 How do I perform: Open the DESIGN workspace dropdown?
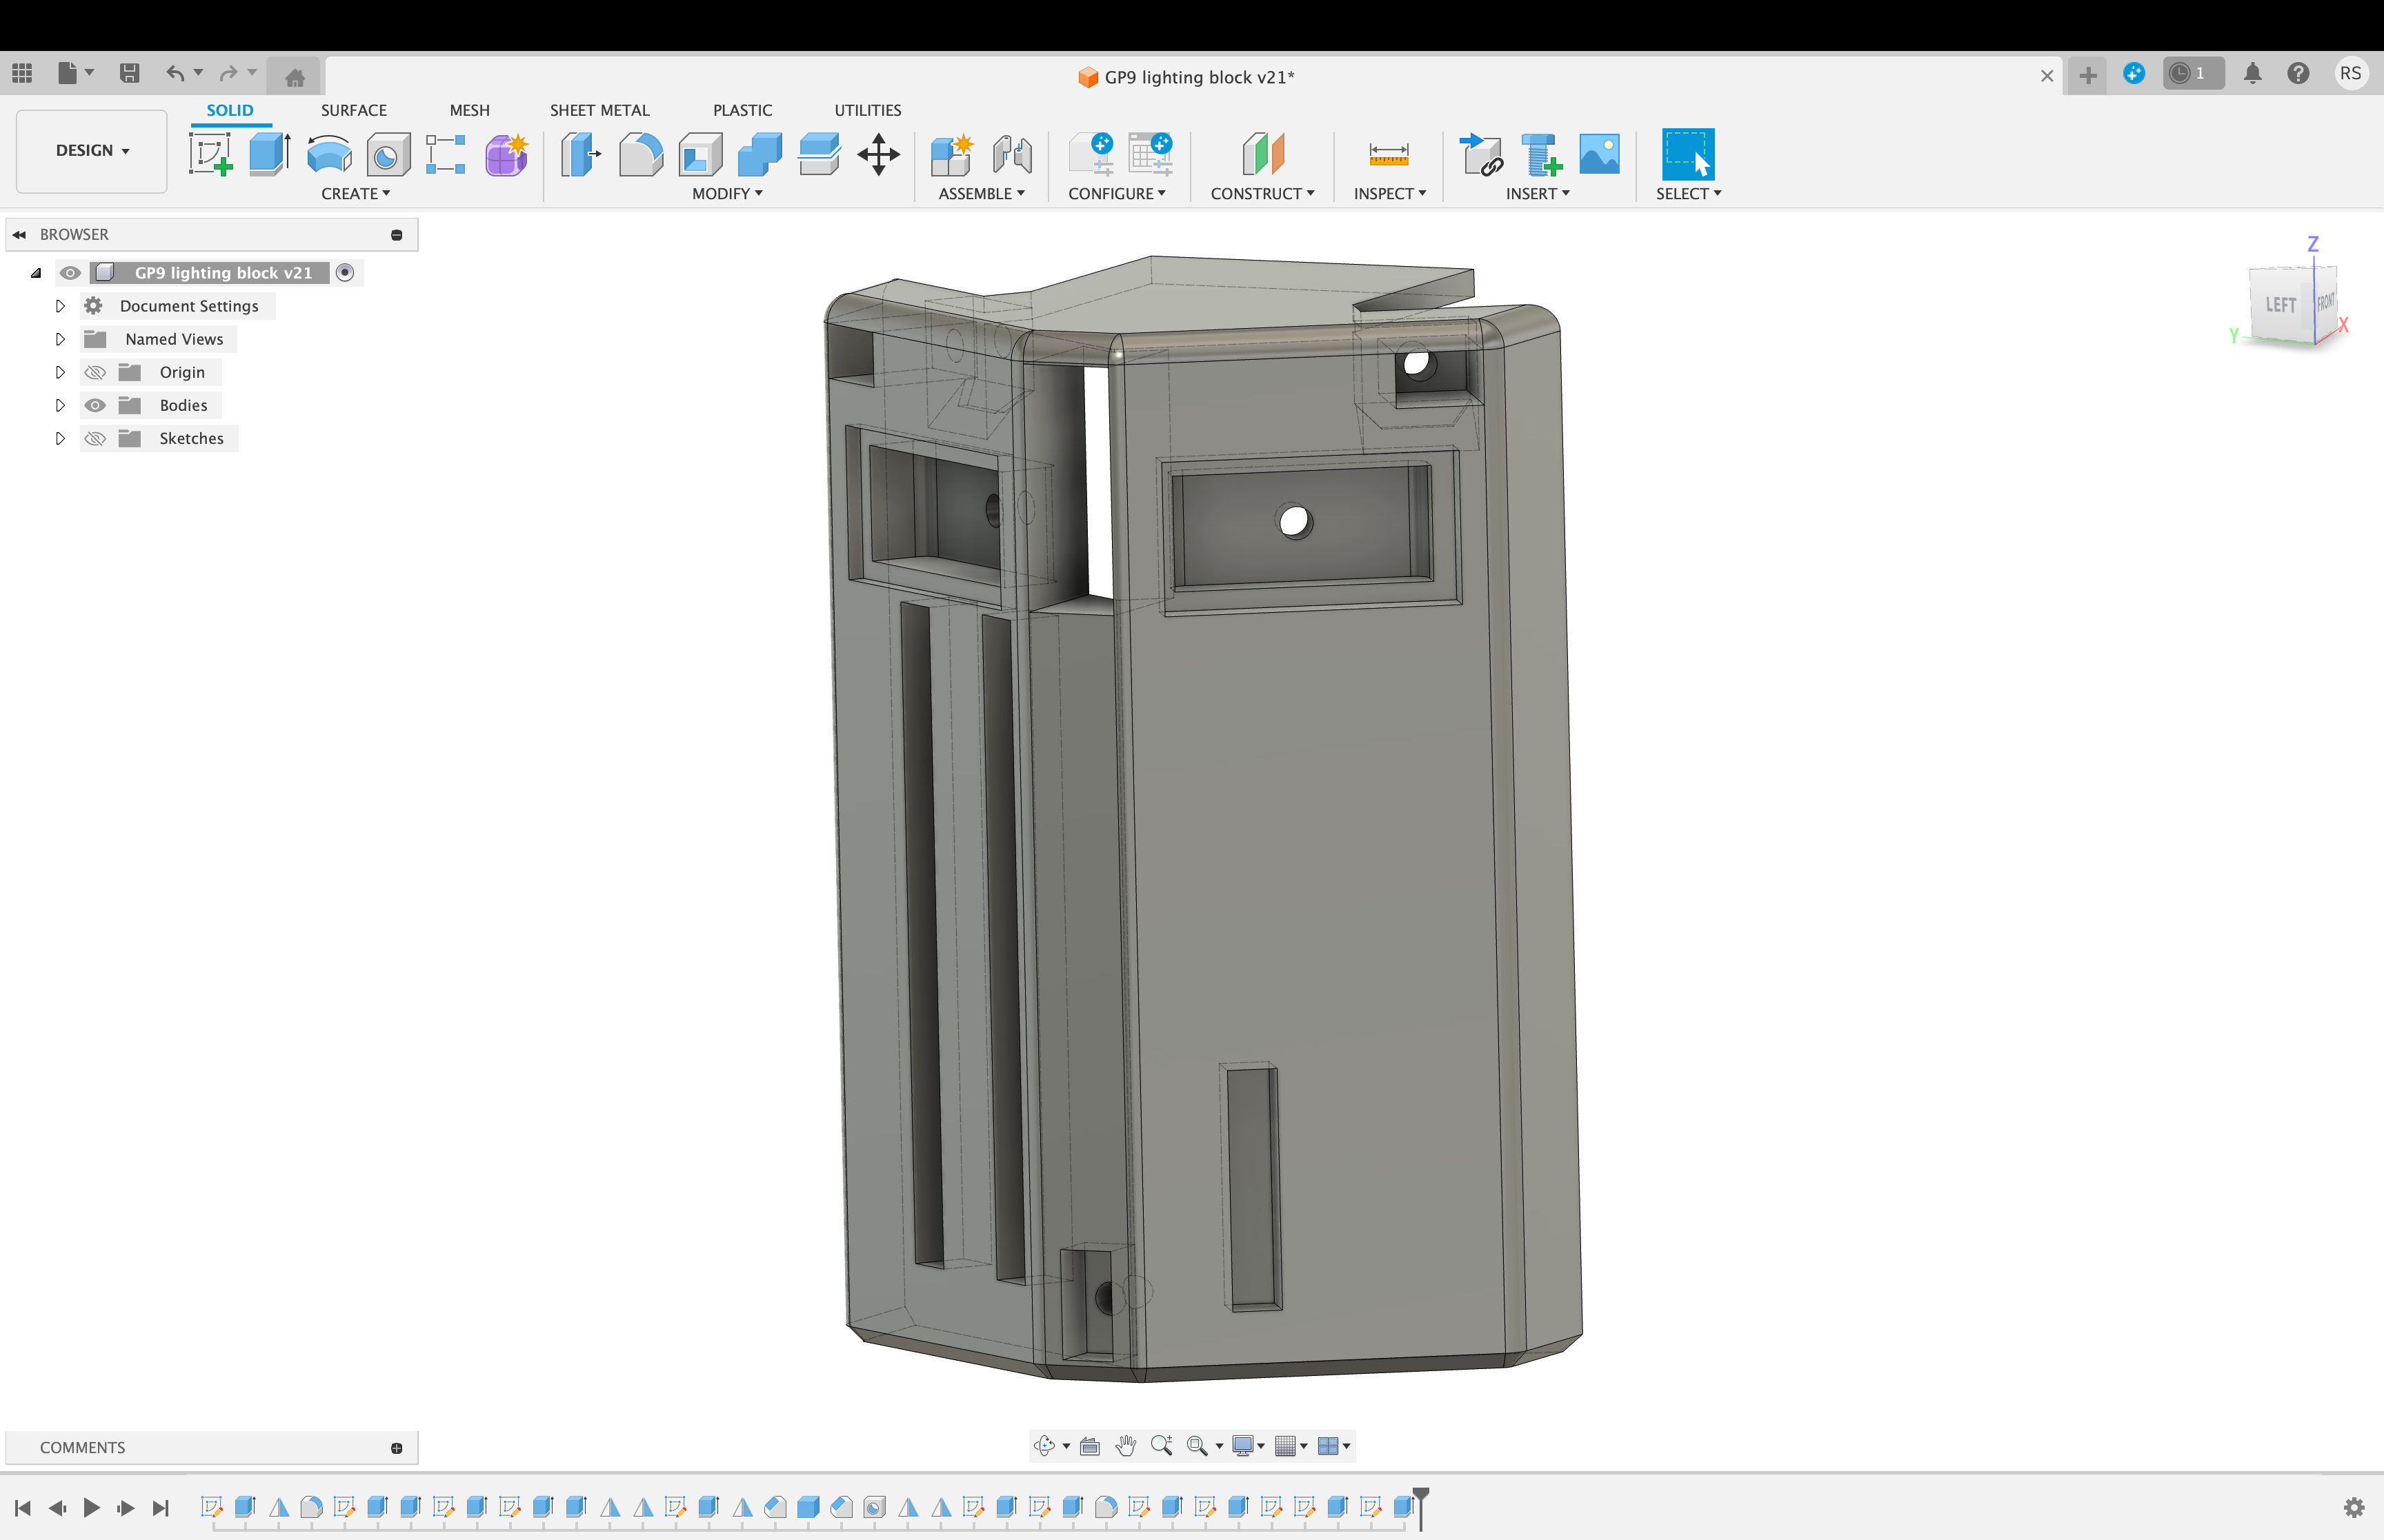(x=92, y=151)
